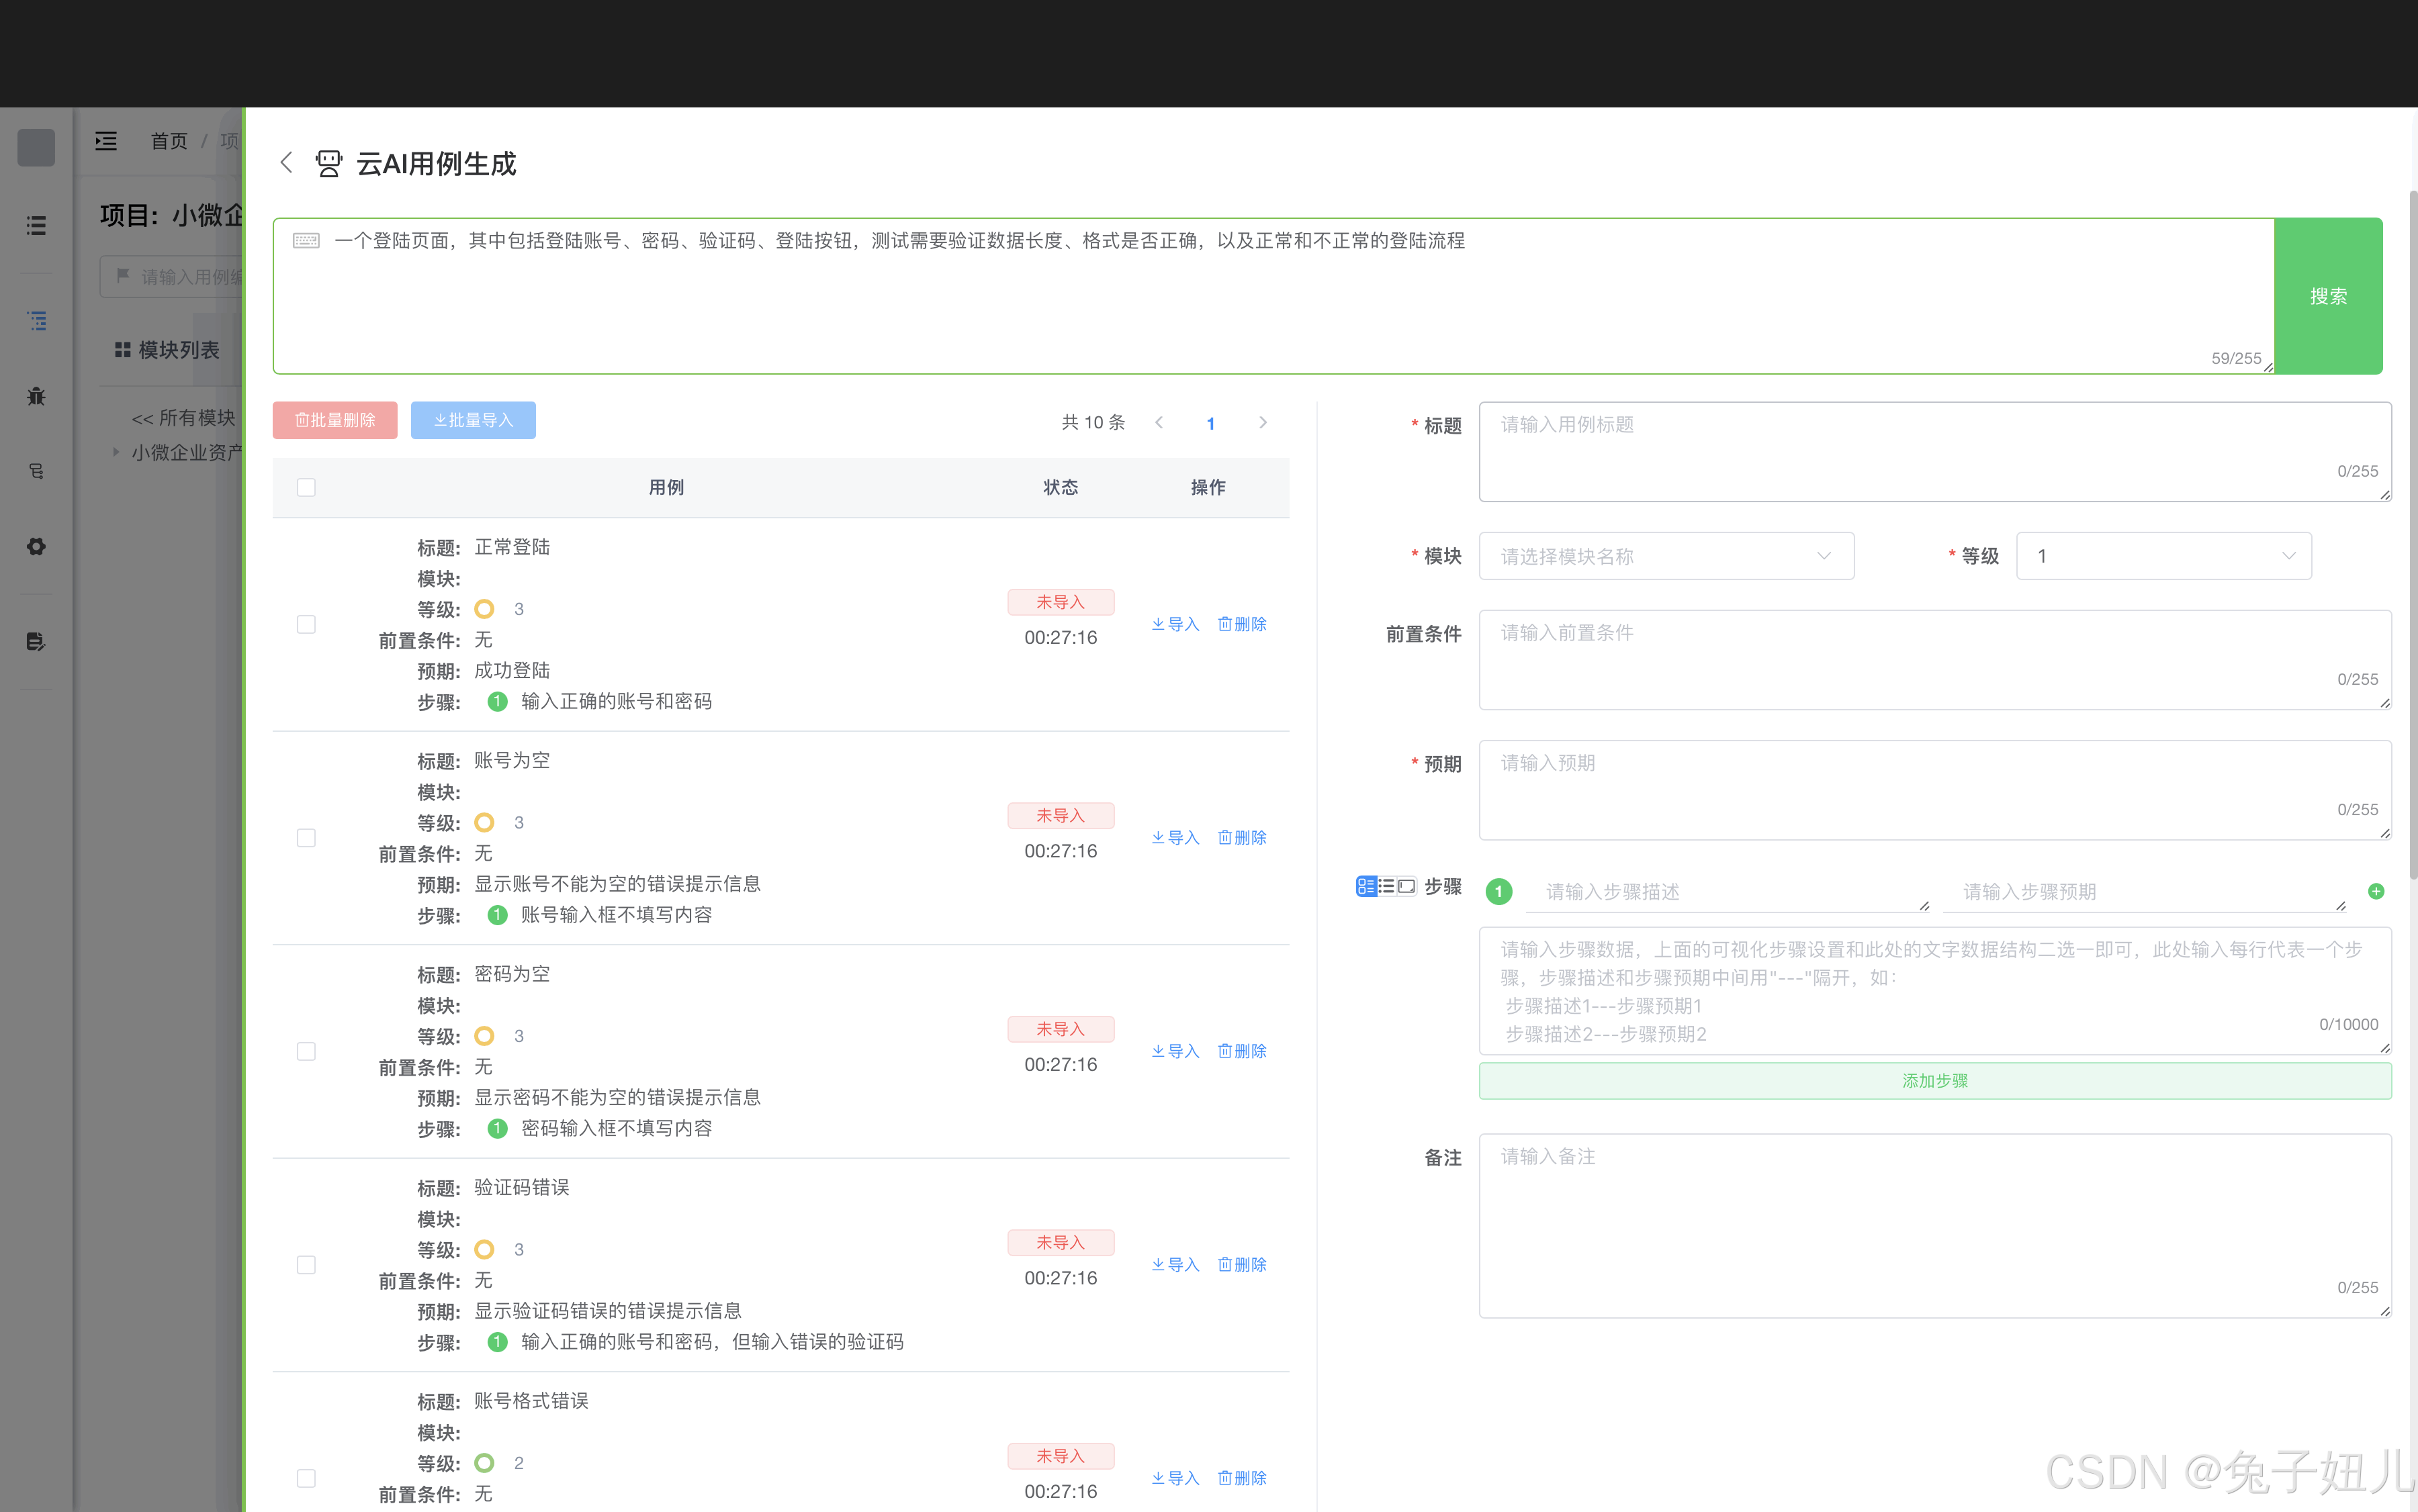This screenshot has height=1512, width=2418.
Task: Switch step view to bullet list mode
Action: (1386, 887)
